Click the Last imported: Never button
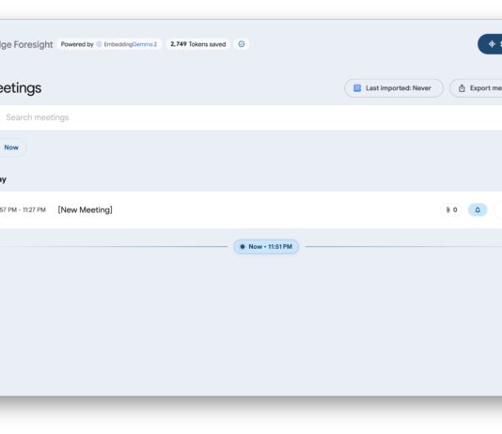The image size is (502, 434). [x=394, y=88]
